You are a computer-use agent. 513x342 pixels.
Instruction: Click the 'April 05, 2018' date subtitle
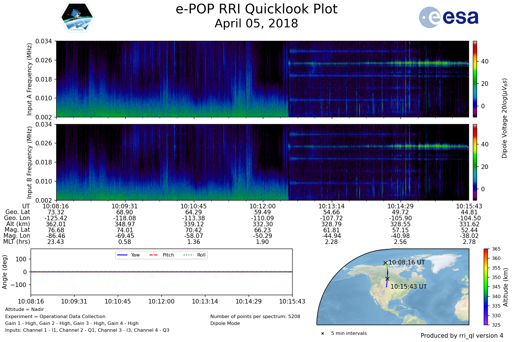[x=256, y=24]
